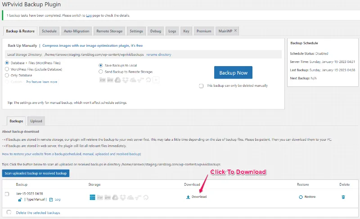Click Scan uploaded backup or received backup button
Screen dimensions: 360x219
point(36,174)
